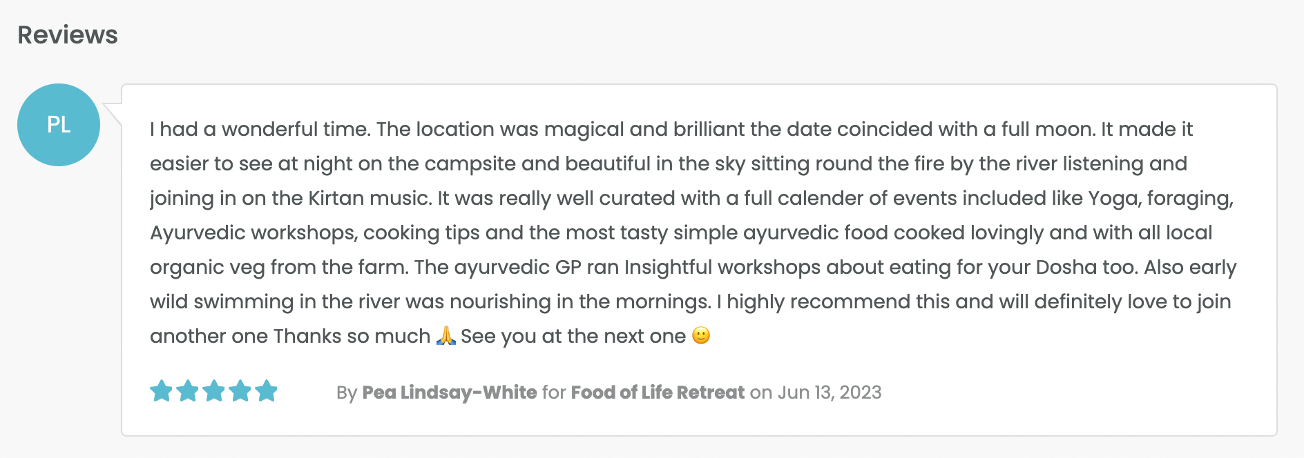The height and width of the screenshot is (458, 1304).
Task: Click "wild swimming" in the review text
Action: pyautogui.click(x=222, y=302)
